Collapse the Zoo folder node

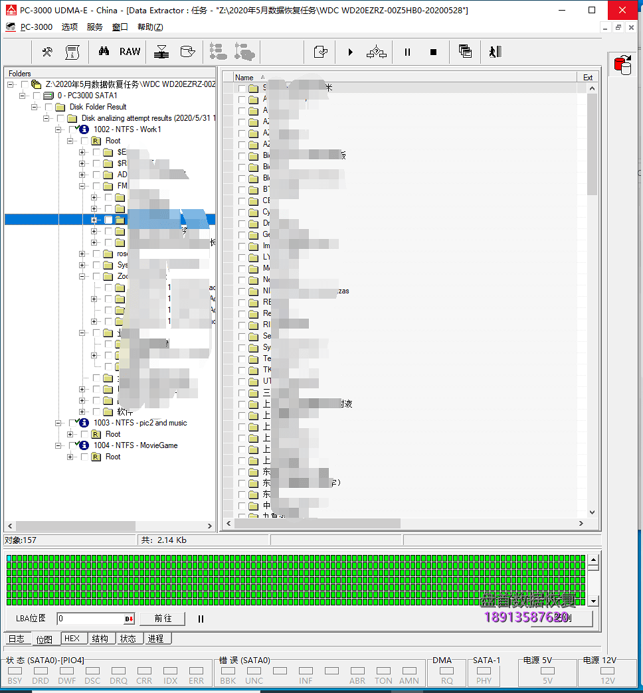point(82,276)
